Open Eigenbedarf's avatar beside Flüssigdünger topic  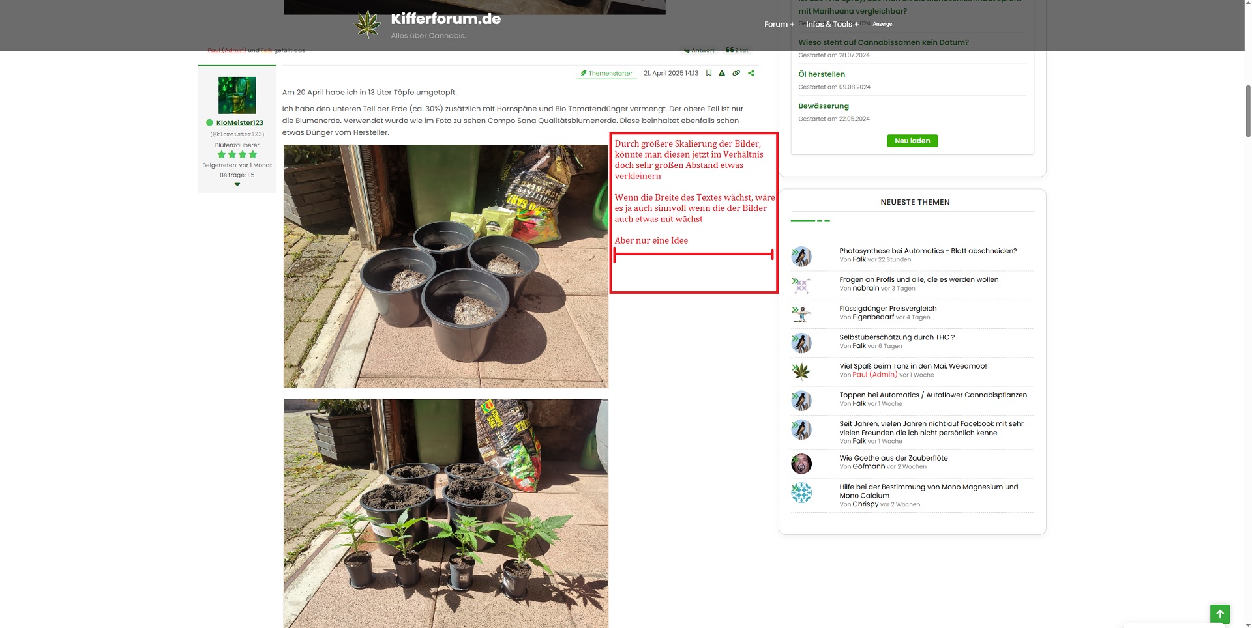click(x=801, y=314)
